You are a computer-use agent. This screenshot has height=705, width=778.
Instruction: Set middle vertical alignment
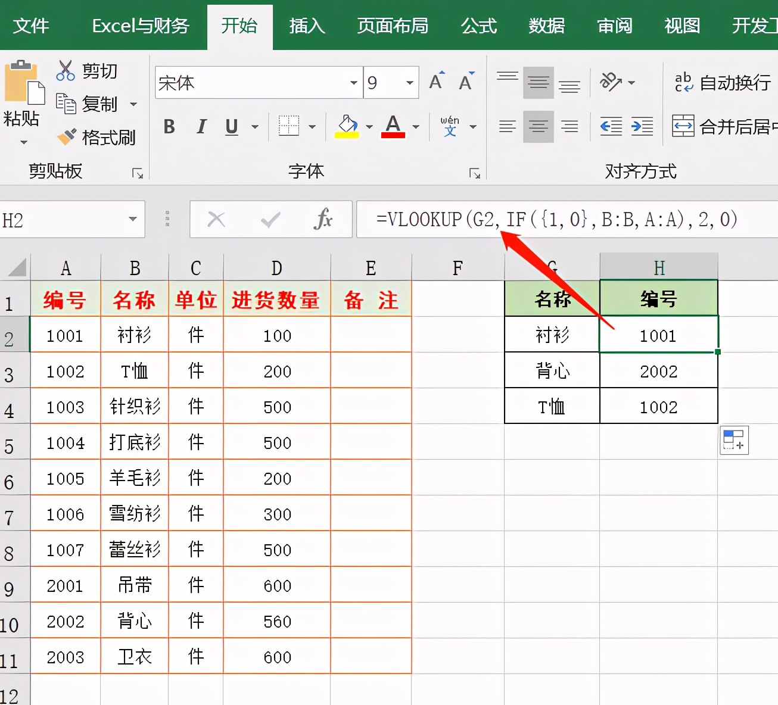[x=539, y=83]
